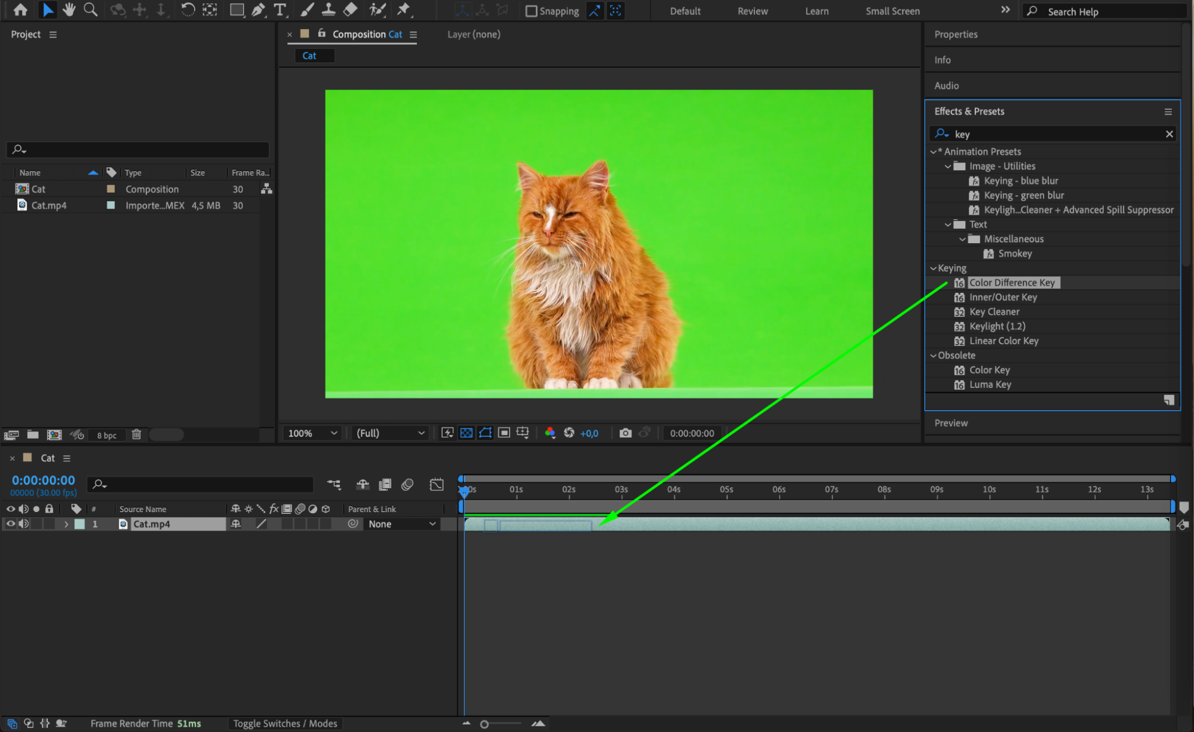Viewport: 1194px width, 732px height.
Task: Delete selected item with trash icon
Action: [136, 434]
